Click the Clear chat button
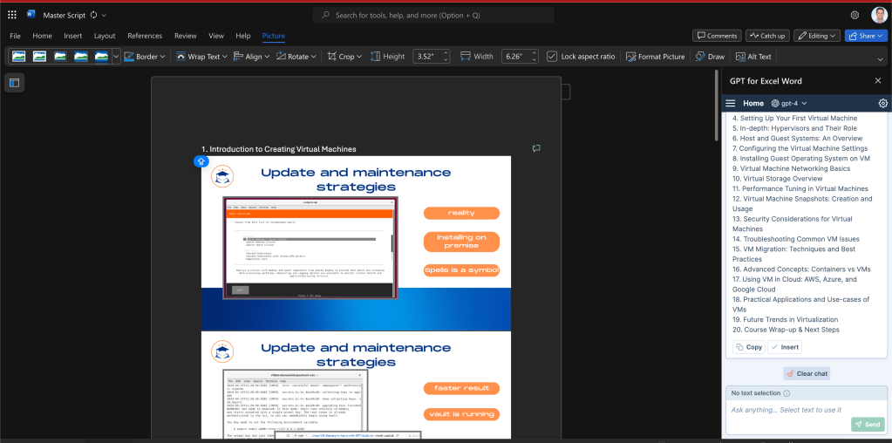 pos(807,373)
